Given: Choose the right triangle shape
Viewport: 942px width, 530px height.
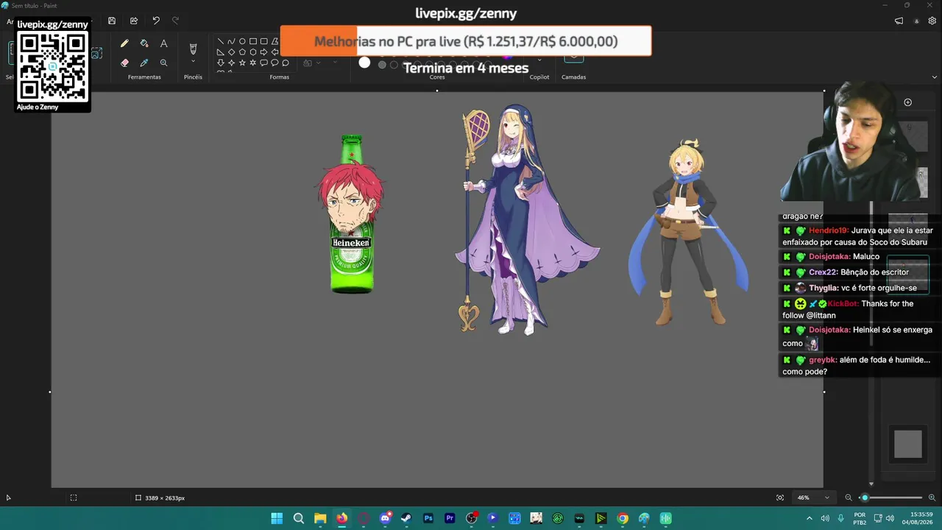Looking at the screenshot, I should click(x=221, y=52).
